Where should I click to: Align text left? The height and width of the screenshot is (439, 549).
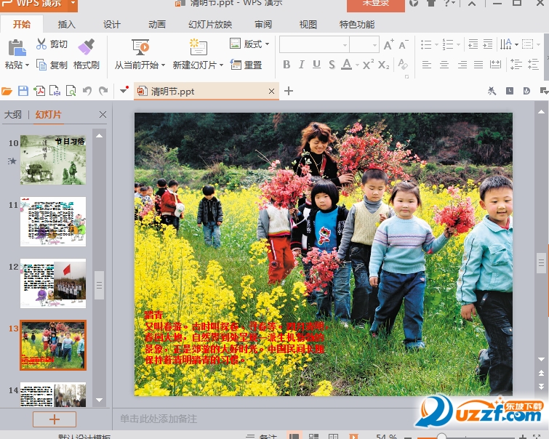coord(426,65)
